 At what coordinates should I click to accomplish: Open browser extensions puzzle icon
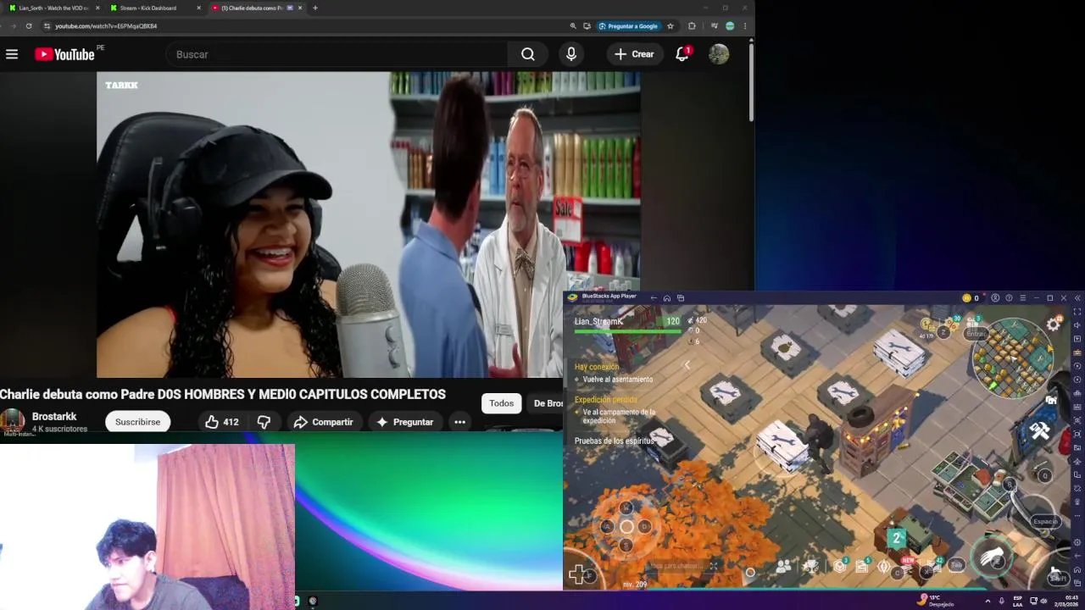coord(692,26)
